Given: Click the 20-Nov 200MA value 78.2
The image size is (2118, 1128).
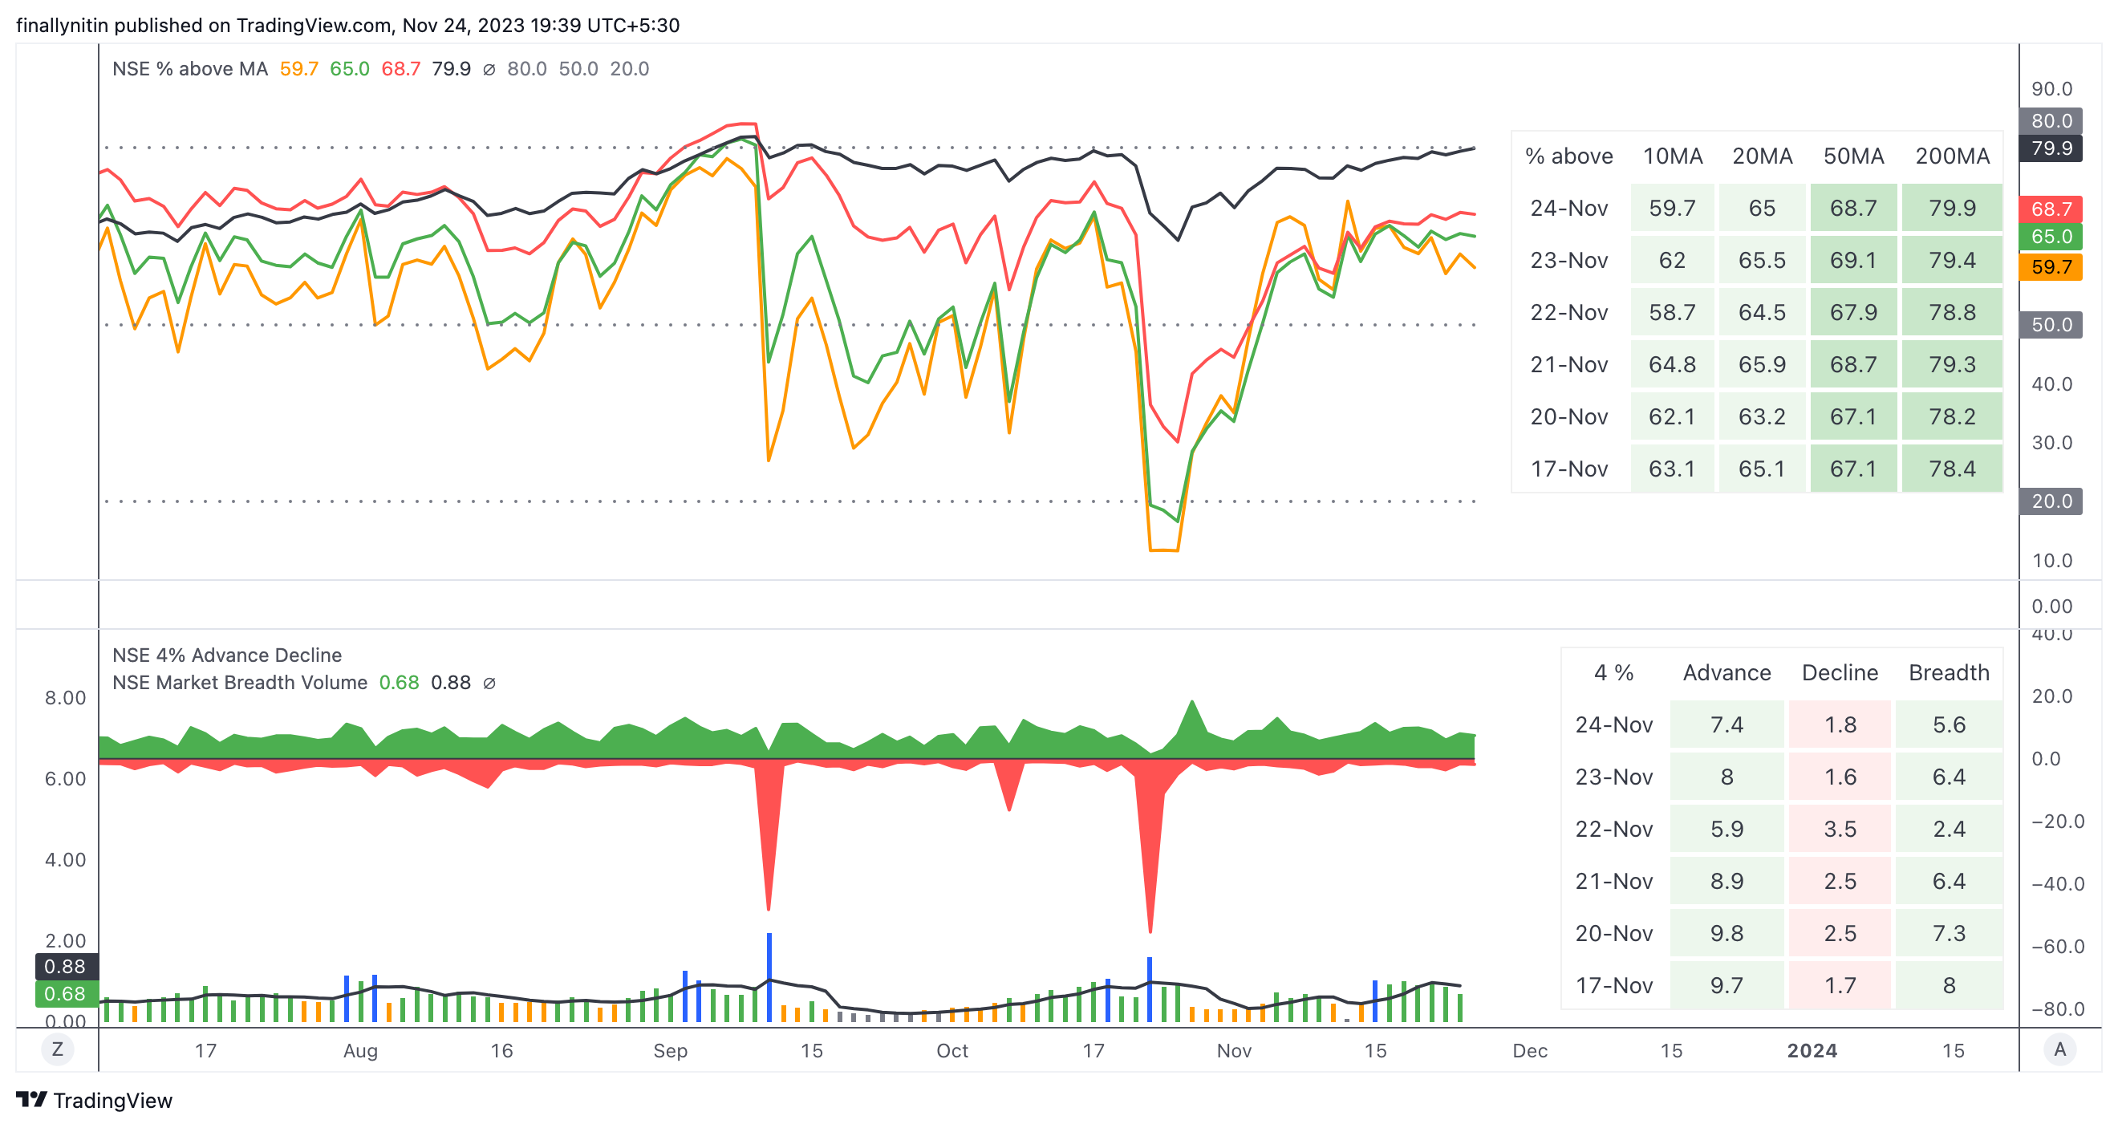Looking at the screenshot, I should 1952,417.
